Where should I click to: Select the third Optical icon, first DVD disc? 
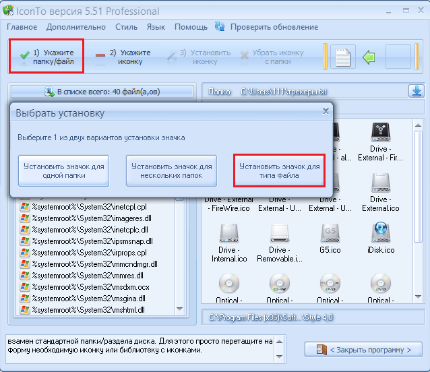330,284
